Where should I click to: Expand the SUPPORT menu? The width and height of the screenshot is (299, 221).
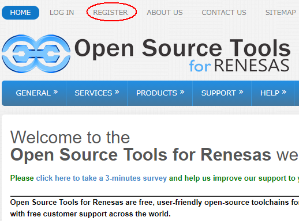coord(222,93)
